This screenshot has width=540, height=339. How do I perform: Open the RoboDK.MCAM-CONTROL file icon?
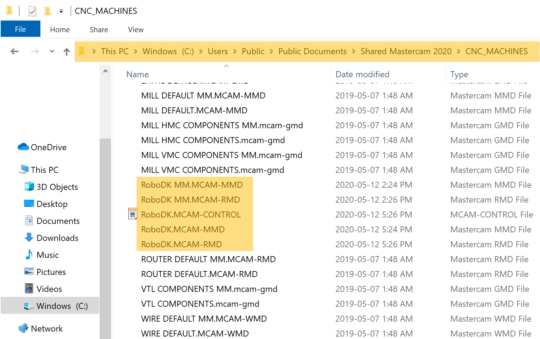132,214
